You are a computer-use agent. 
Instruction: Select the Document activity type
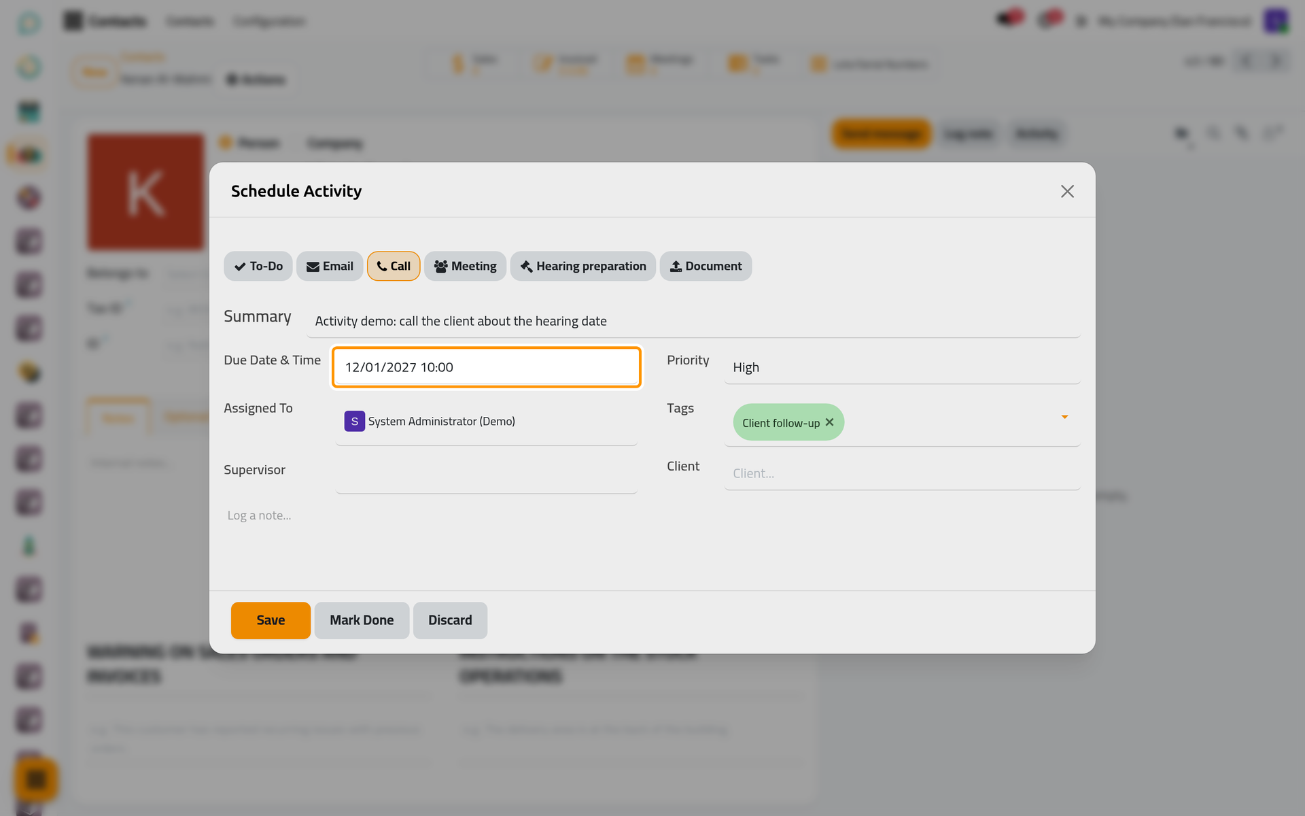click(x=706, y=266)
